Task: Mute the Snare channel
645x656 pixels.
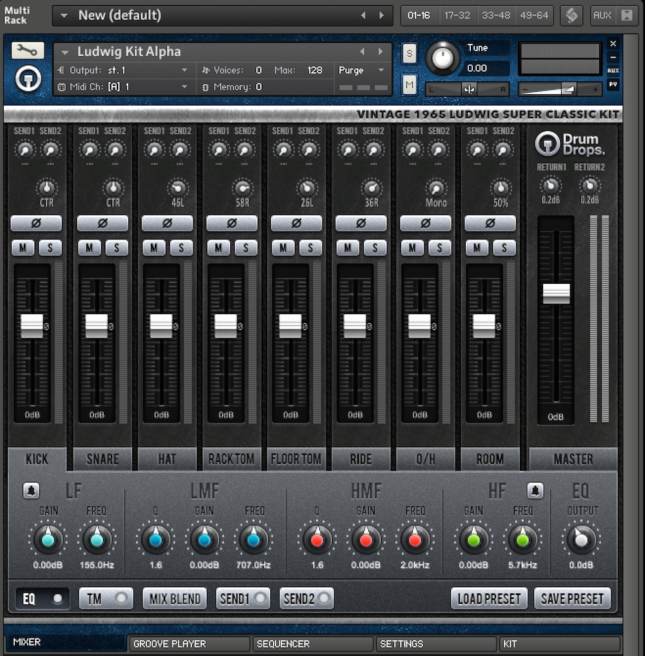Action: tap(89, 248)
